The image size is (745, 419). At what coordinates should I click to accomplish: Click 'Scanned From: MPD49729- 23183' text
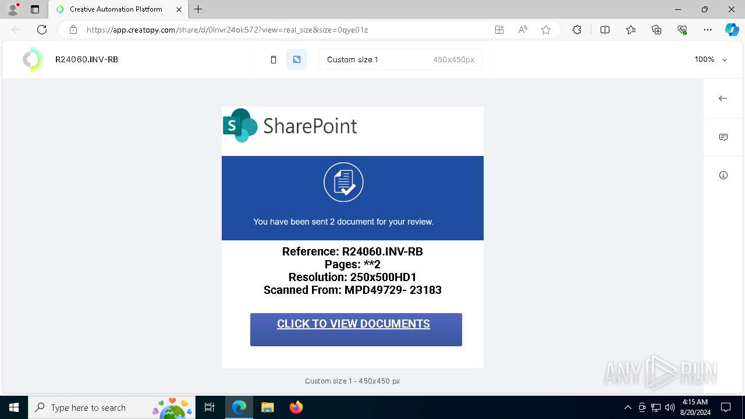point(353,290)
